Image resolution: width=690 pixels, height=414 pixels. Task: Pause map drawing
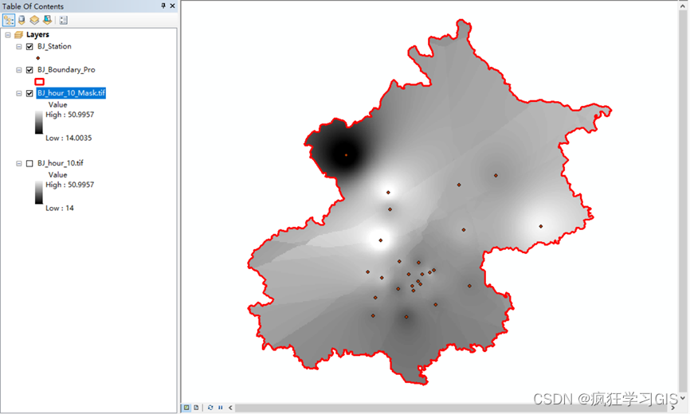pyautogui.click(x=221, y=408)
